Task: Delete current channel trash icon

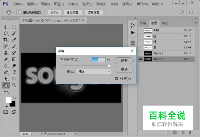Action: (x=190, y=133)
